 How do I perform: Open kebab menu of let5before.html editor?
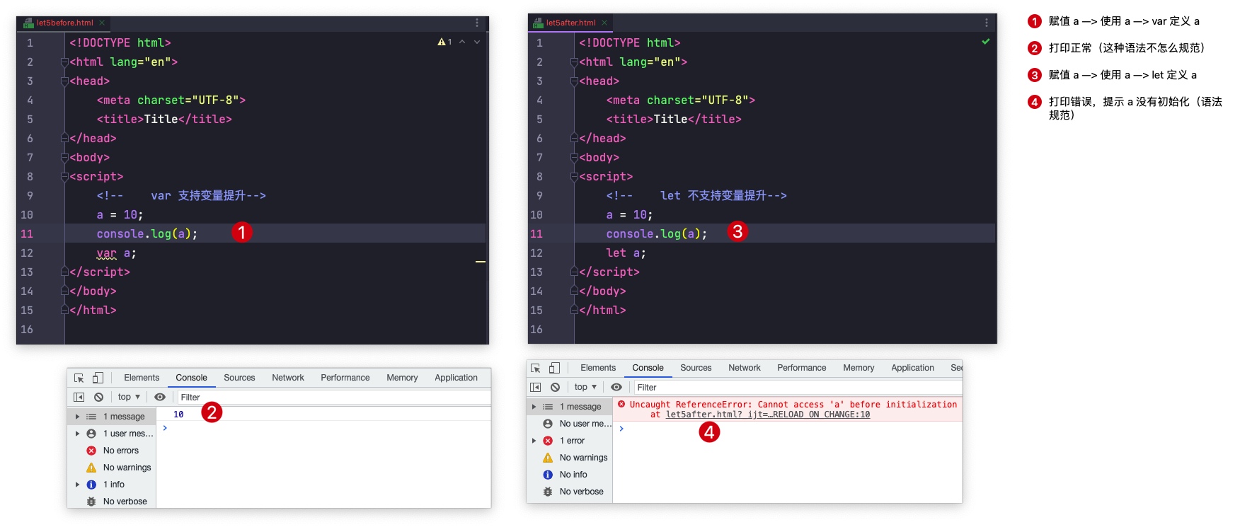tap(477, 23)
